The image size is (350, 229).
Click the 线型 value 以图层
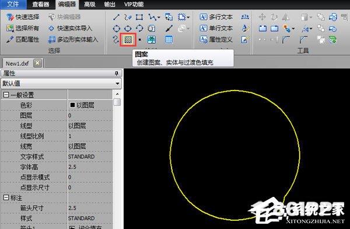click(x=90, y=126)
